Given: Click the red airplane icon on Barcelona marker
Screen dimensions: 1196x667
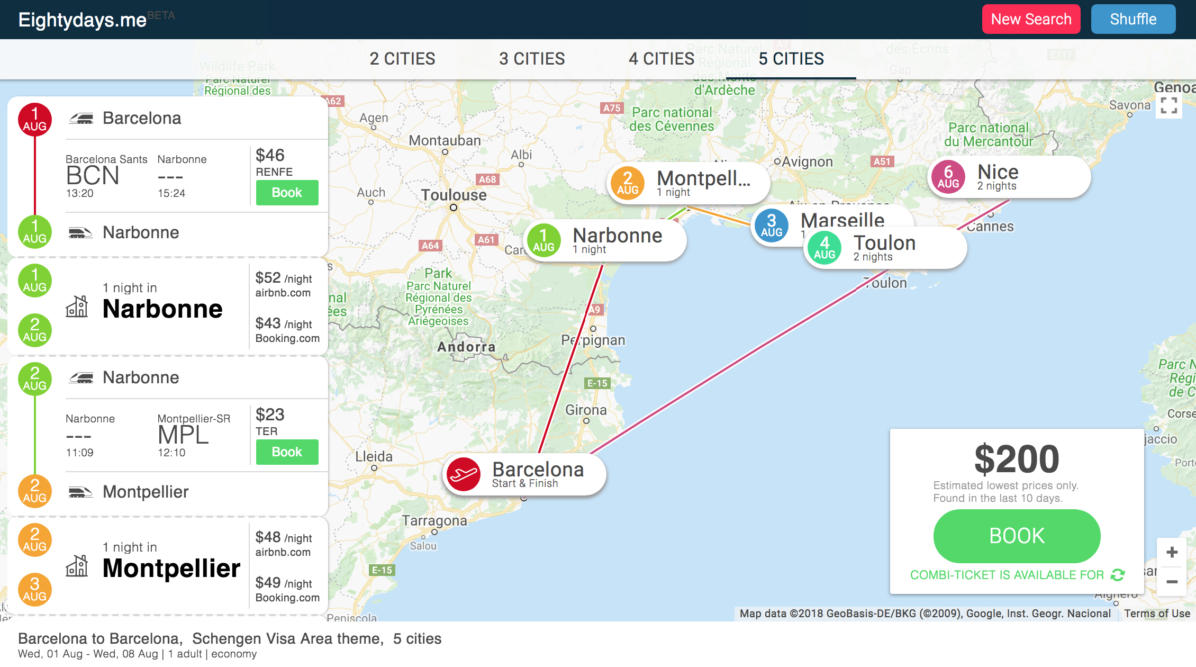Looking at the screenshot, I should (464, 474).
